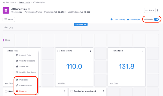The width and height of the screenshot is (163, 96).
Task: Share the ATS Analytics dashboard
Action: 150,10
